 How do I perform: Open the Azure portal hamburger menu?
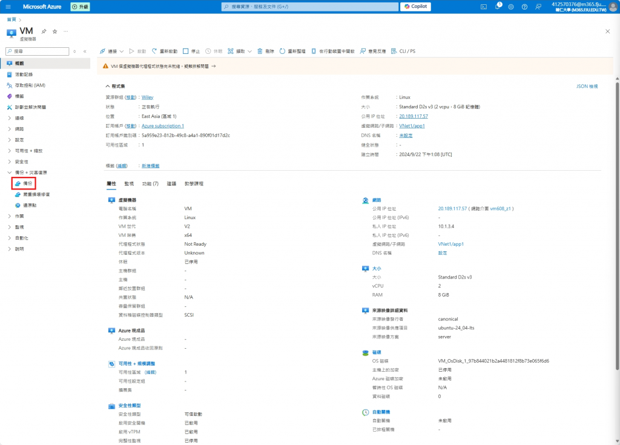(x=8, y=7)
